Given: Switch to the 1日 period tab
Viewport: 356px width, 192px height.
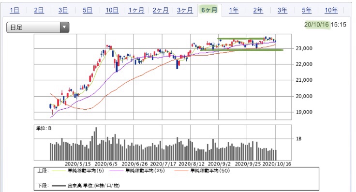Looking at the screenshot, I should click(x=15, y=10).
